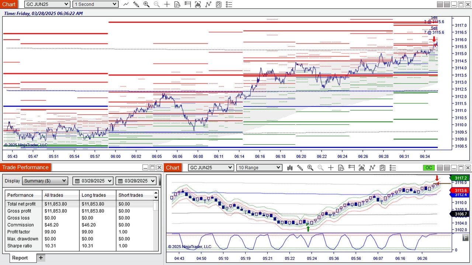Open drawing tools pencil in 1 Second chart
This screenshot has height=265, width=472.
(x=136, y=4)
